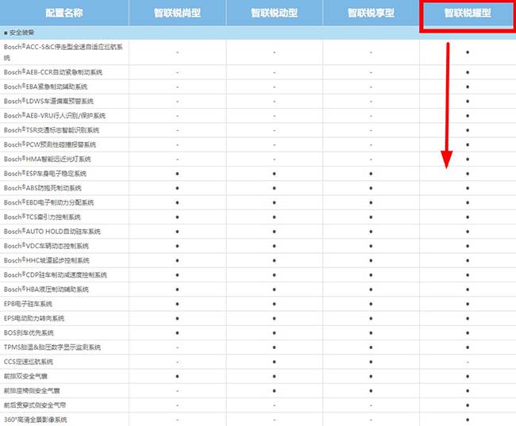Viewport: 516px width, 426px height.
Task: Click the Bosch EBA紧急制动辅助系统 label
Action: click(45, 86)
